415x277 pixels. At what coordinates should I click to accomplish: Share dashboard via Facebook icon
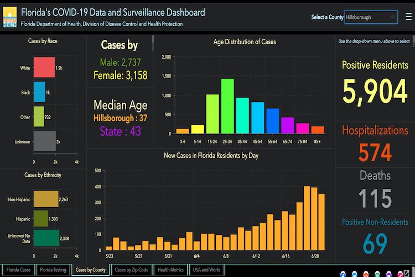coord(343,274)
